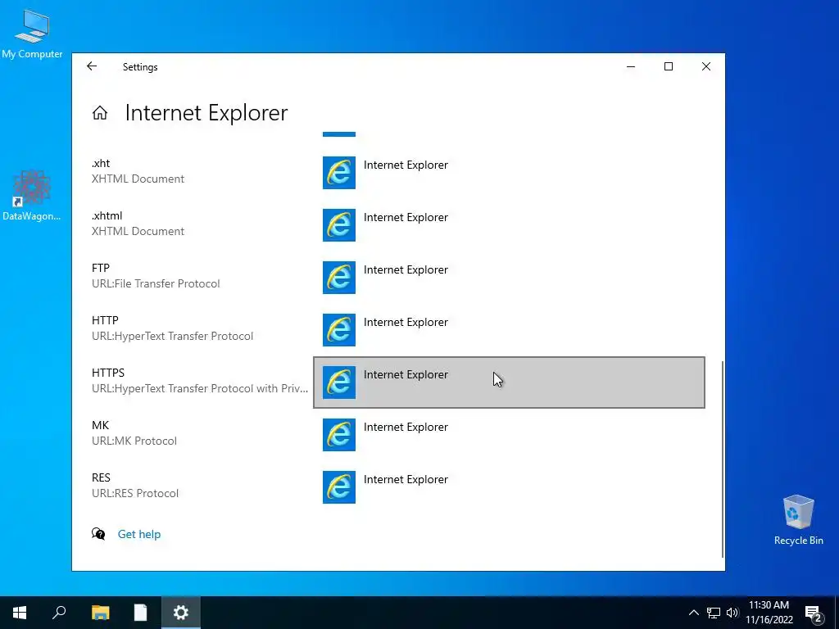Click Internet Explorer icon for .xht
This screenshot has width=839, height=629.
pos(338,173)
